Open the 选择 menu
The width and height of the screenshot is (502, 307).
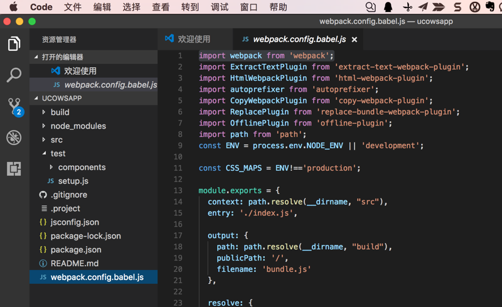coord(132,7)
